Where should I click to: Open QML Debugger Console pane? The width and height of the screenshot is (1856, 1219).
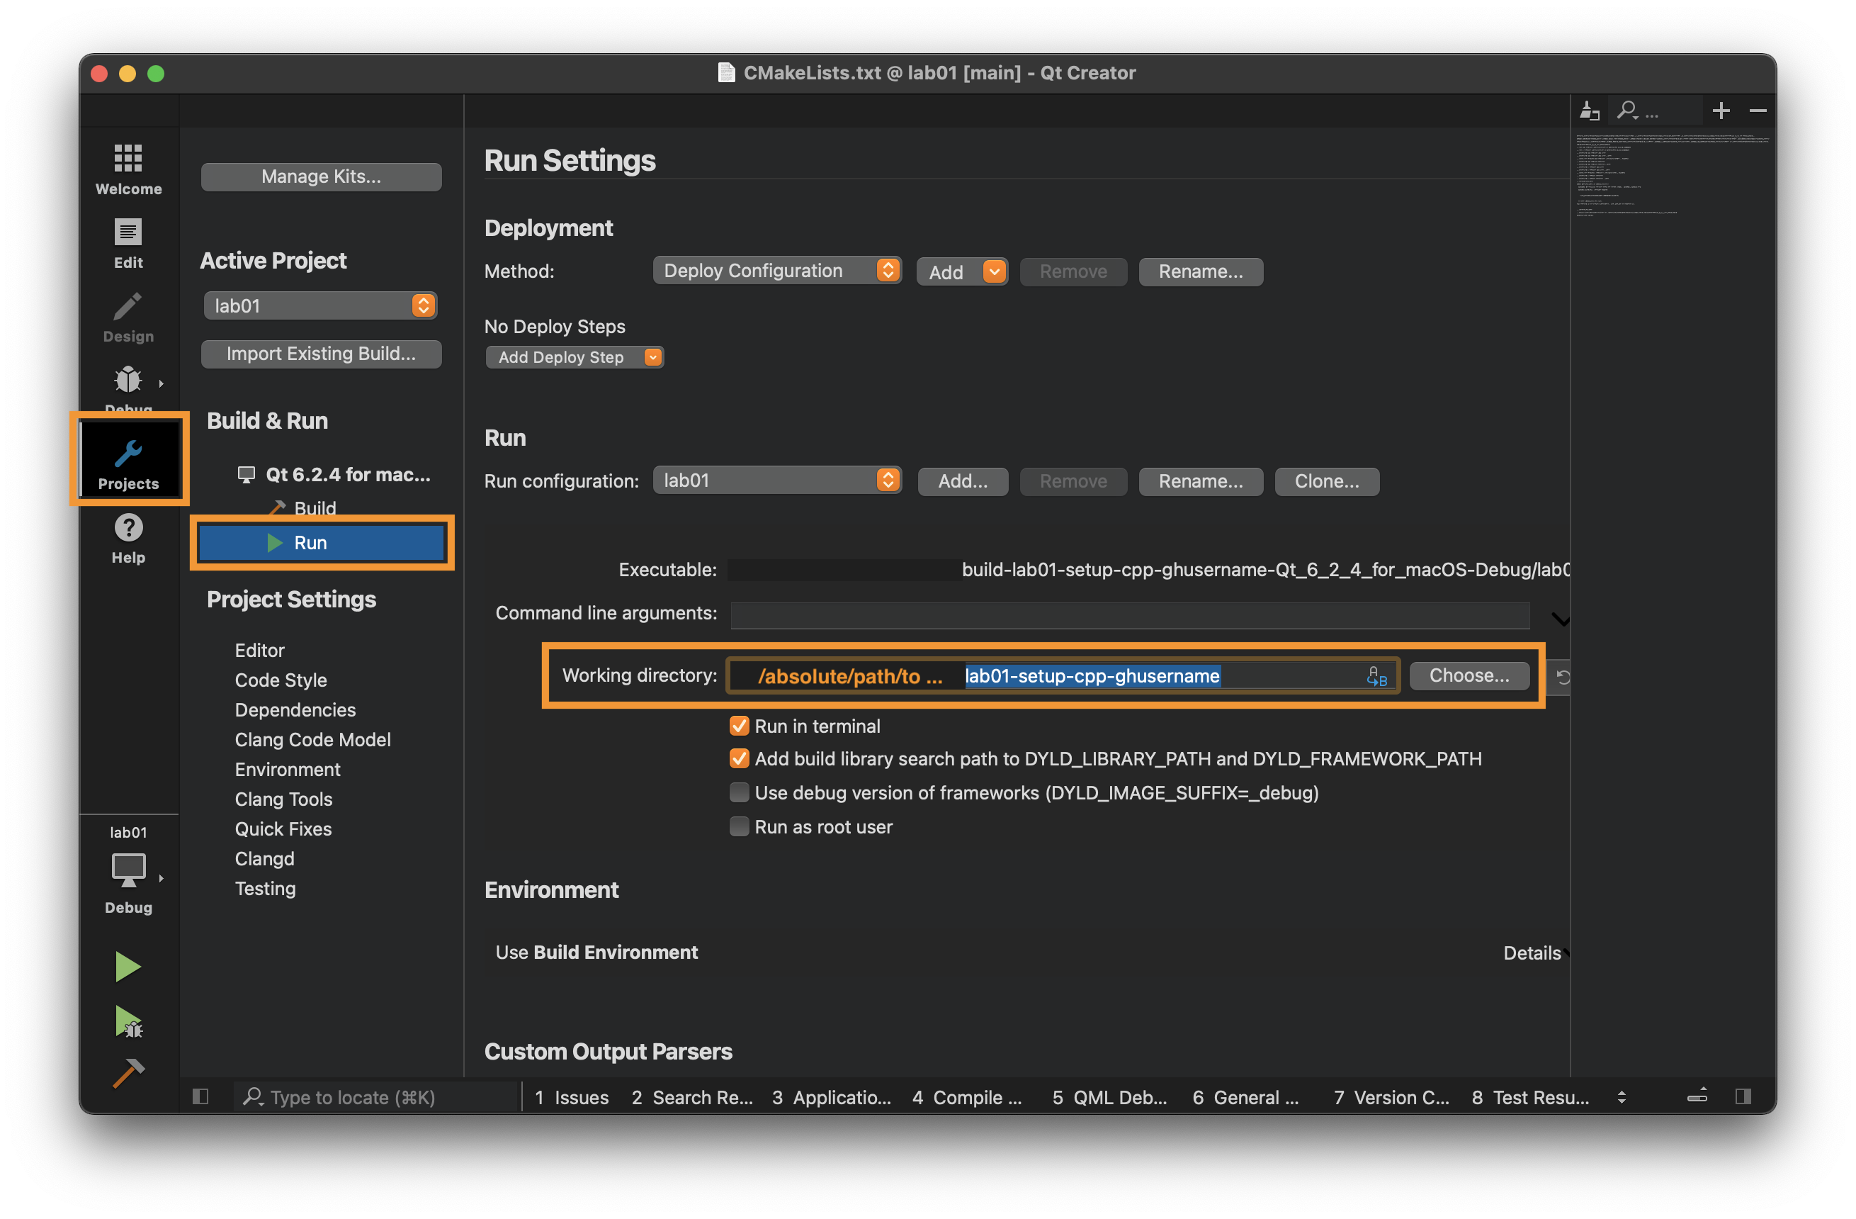[x=1109, y=1096]
